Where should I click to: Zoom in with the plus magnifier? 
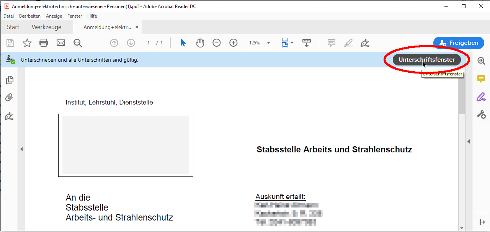pyautogui.click(x=234, y=43)
